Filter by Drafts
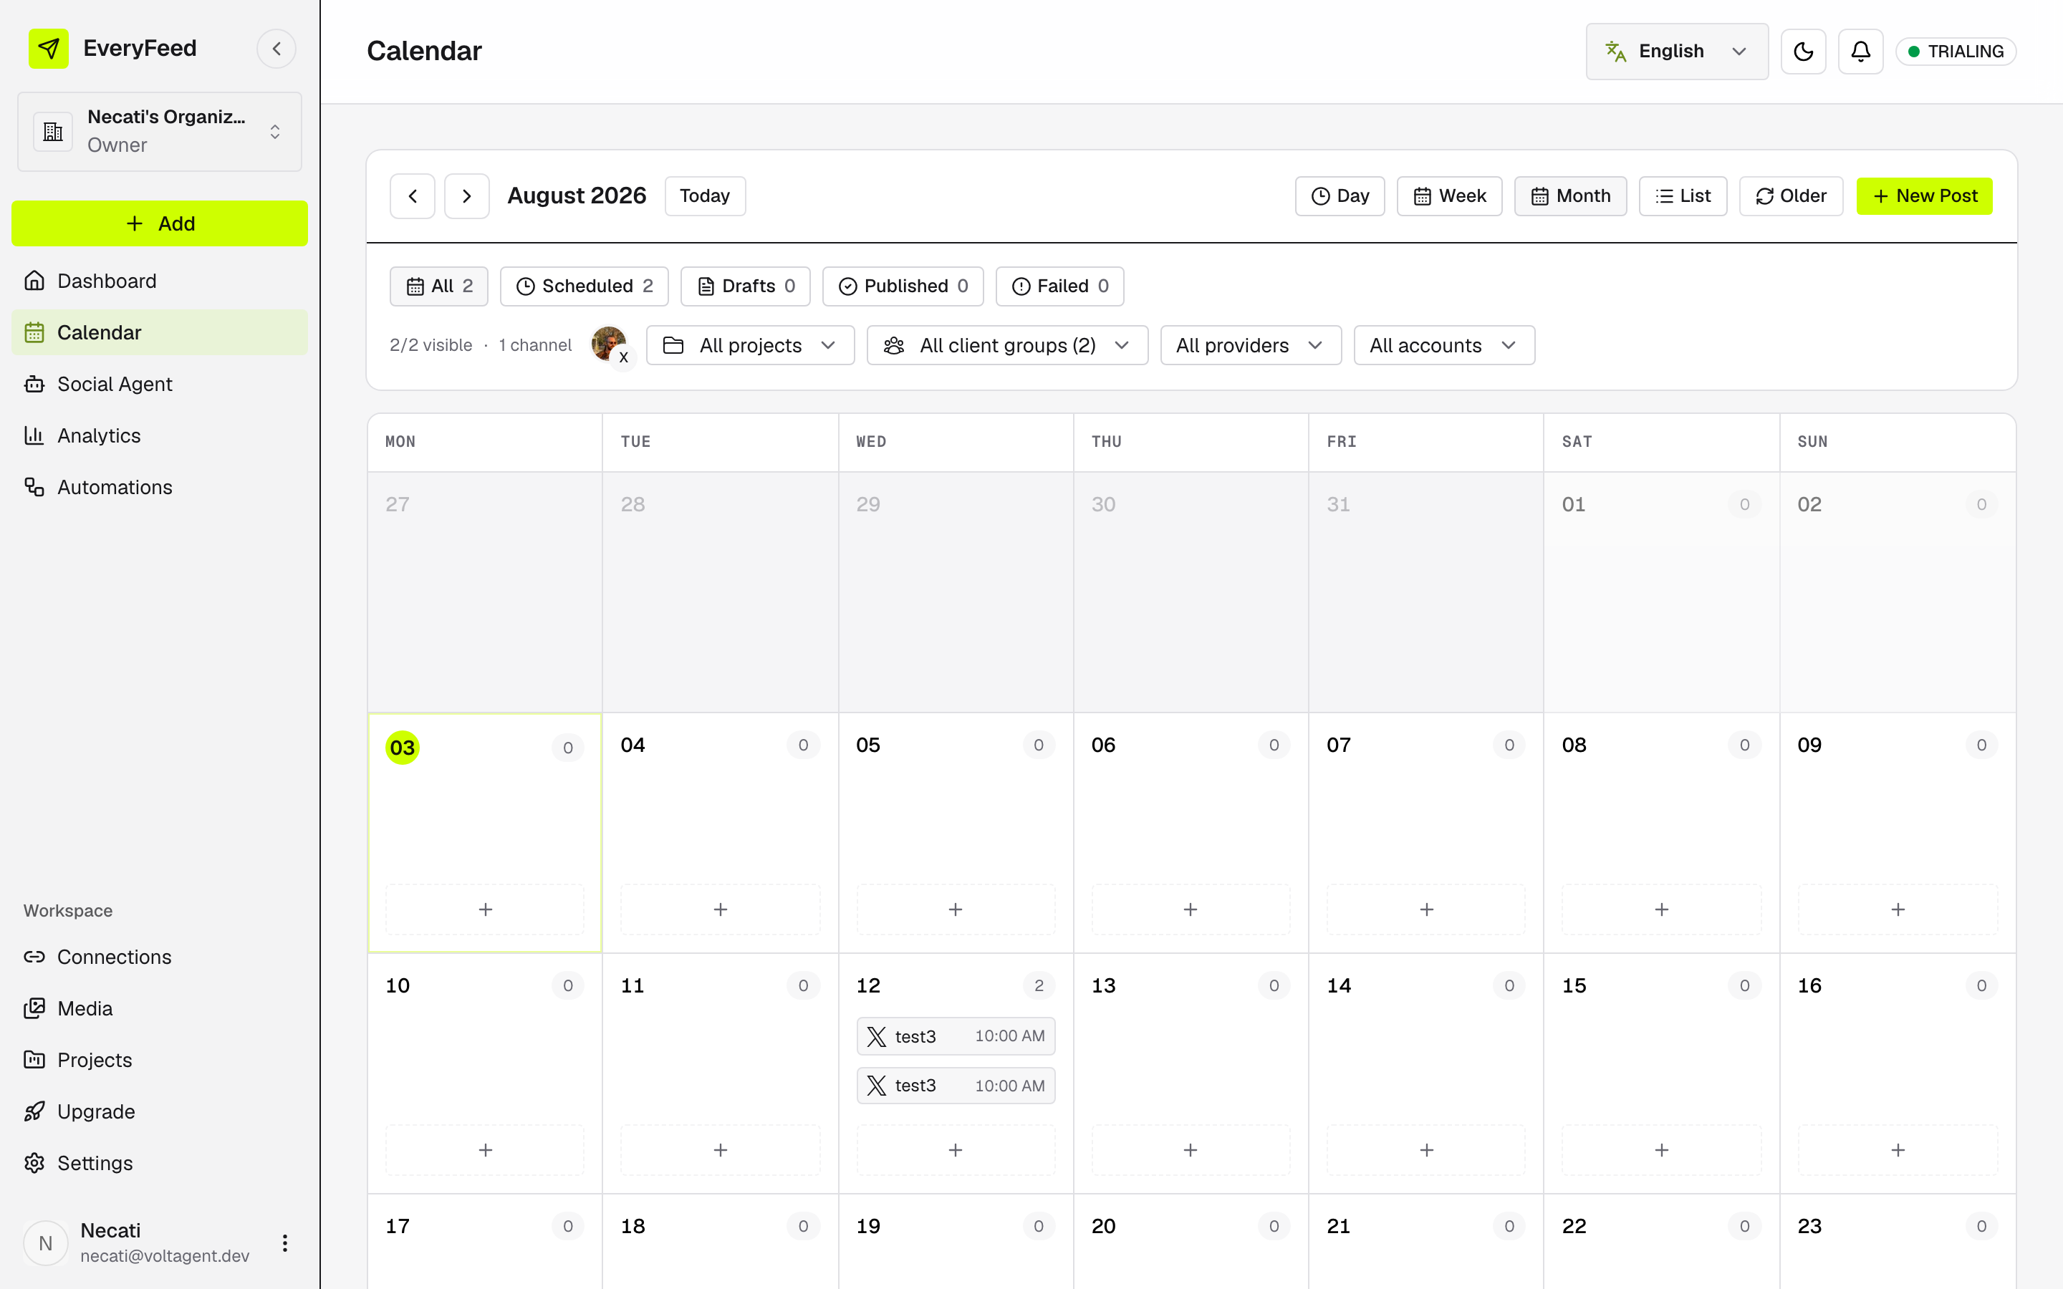 pos(745,286)
